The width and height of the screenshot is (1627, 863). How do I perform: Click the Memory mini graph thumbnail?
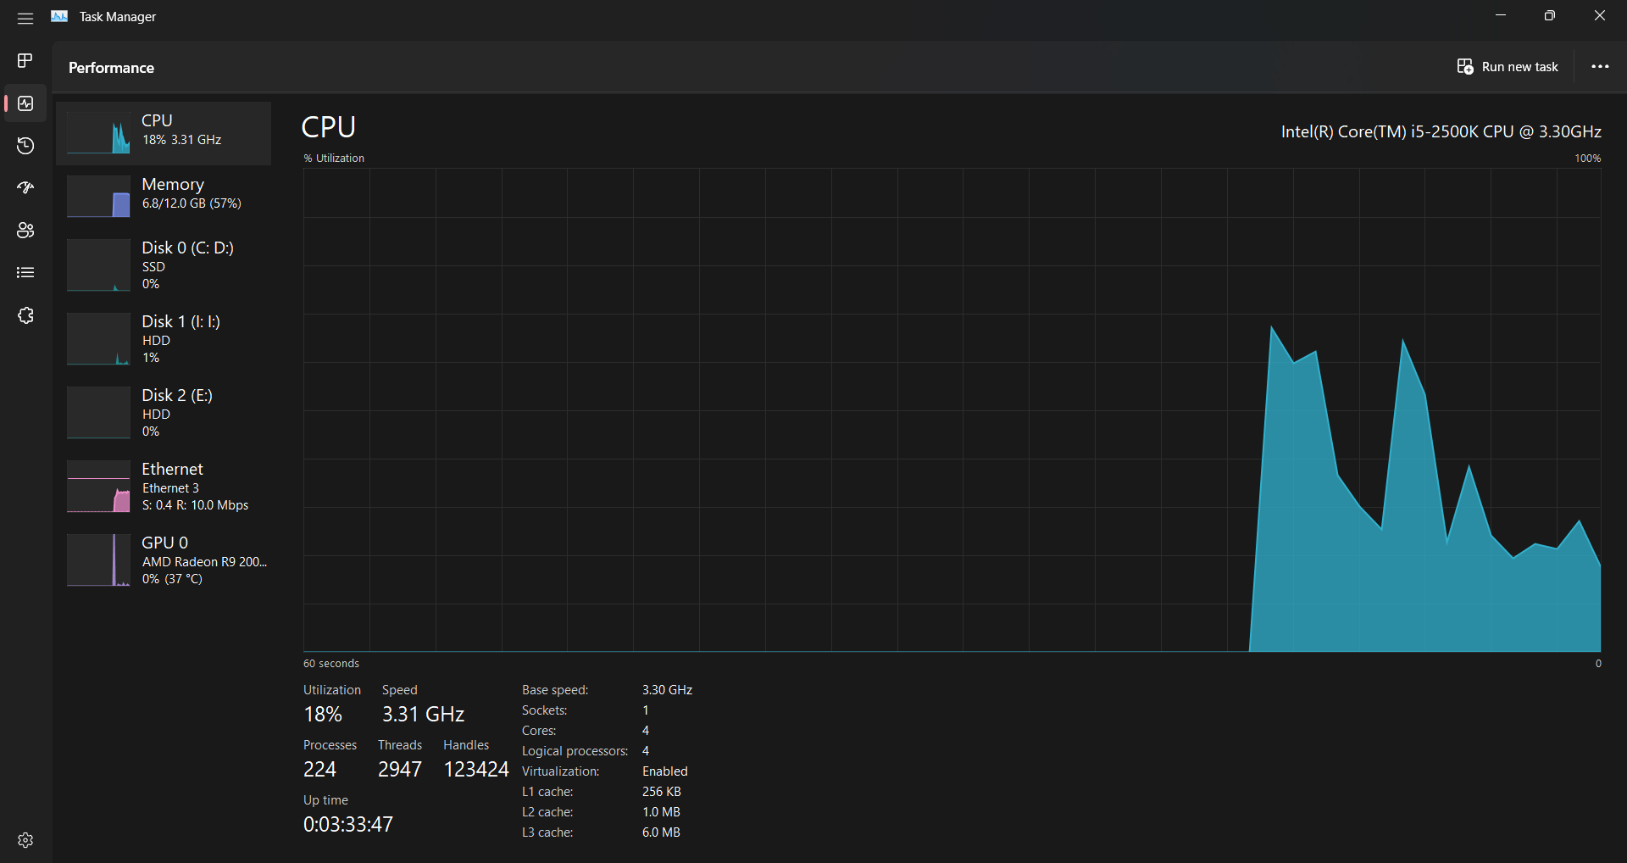coord(98,197)
